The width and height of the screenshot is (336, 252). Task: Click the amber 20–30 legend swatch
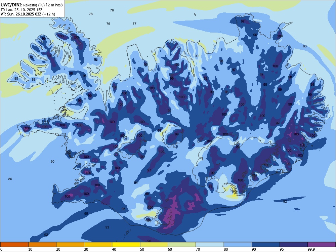click(x=70, y=245)
